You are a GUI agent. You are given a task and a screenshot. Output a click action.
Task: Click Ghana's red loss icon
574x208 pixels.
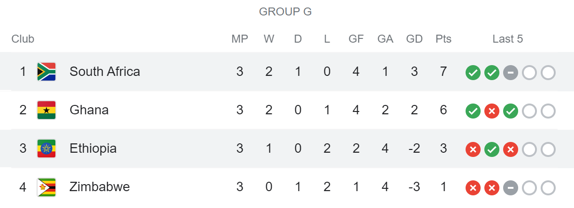[x=491, y=111]
